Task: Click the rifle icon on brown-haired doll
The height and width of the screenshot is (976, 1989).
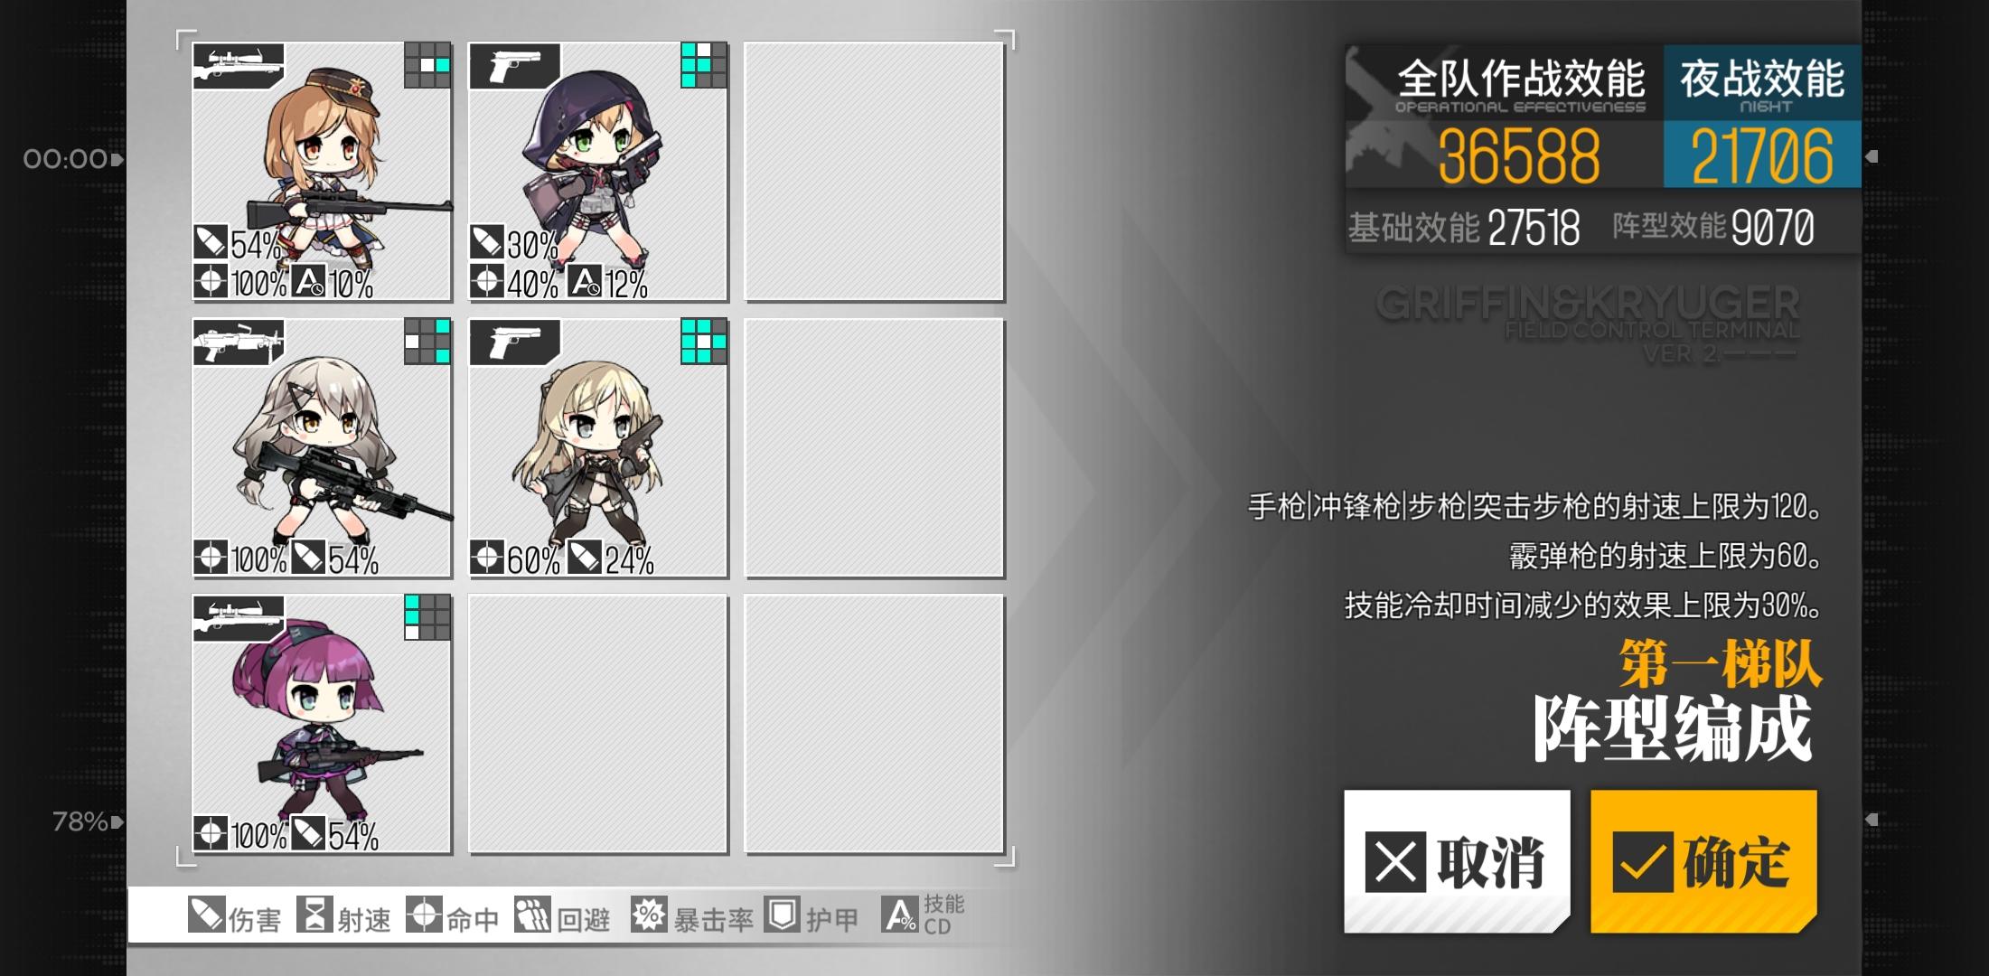Action: tap(238, 66)
